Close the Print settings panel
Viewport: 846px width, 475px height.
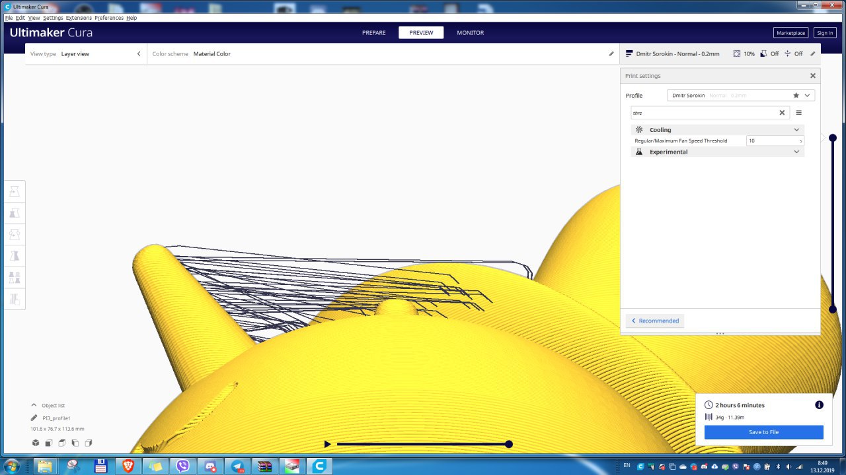[813, 76]
